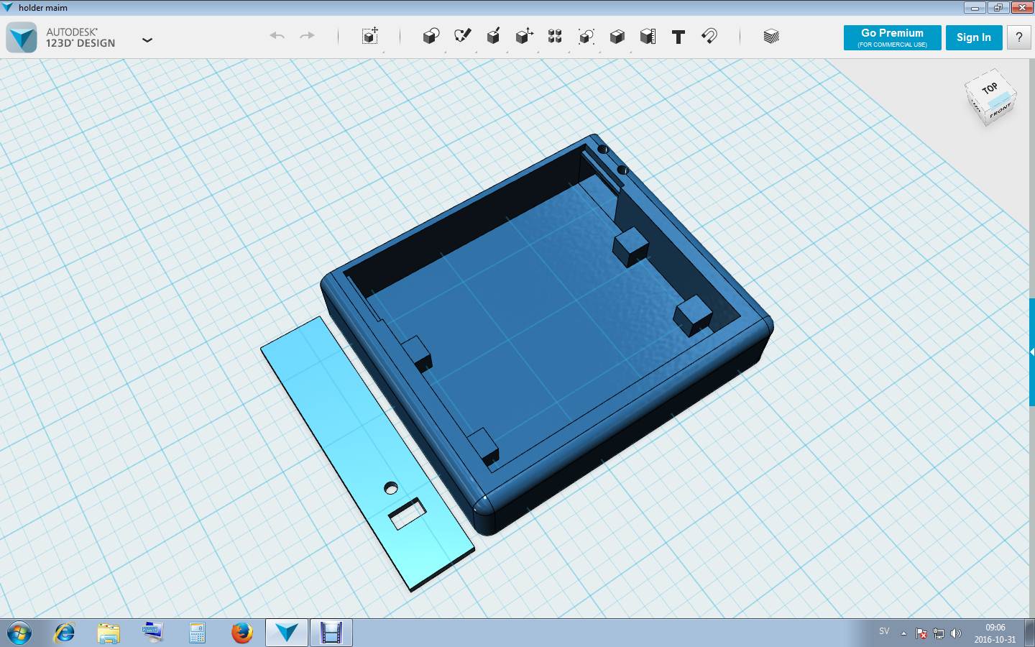
Task: Click the Redo arrow in toolbar
Action: tap(307, 36)
